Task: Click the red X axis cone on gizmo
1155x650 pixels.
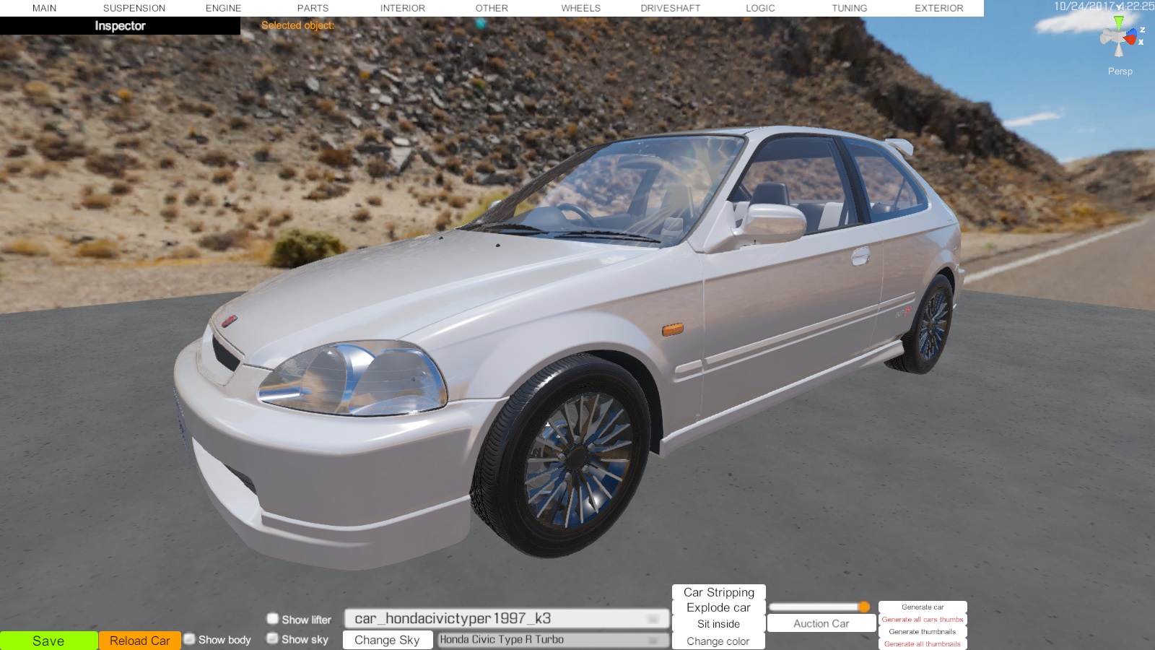Action: pyautogui.click(x=1131, y=40)
